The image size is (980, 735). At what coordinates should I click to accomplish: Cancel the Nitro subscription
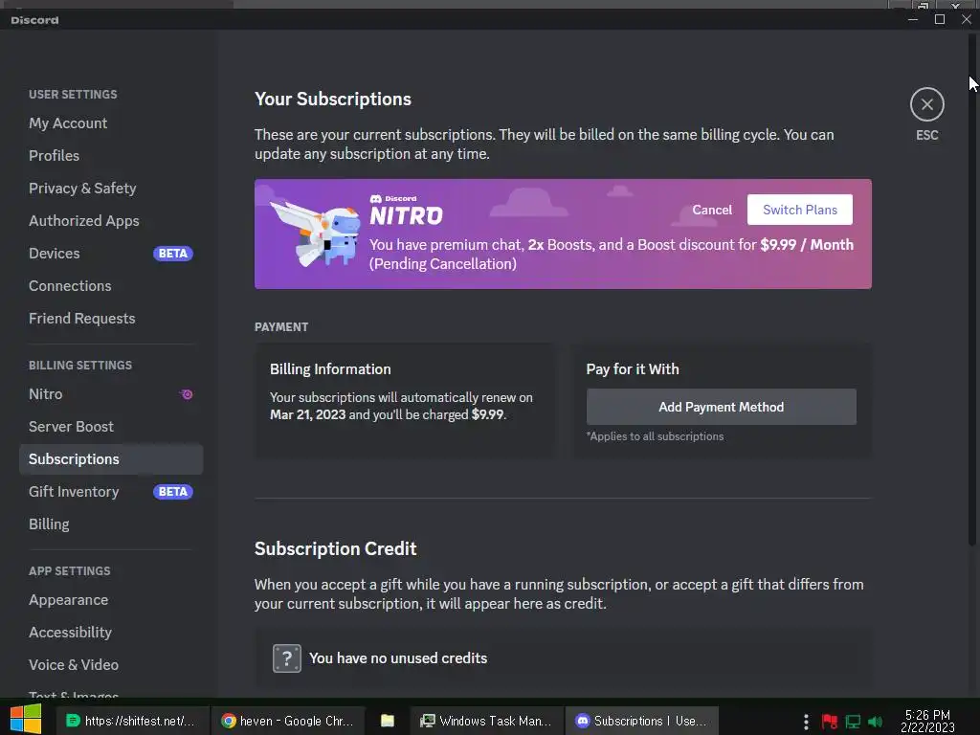coord(712,210)
